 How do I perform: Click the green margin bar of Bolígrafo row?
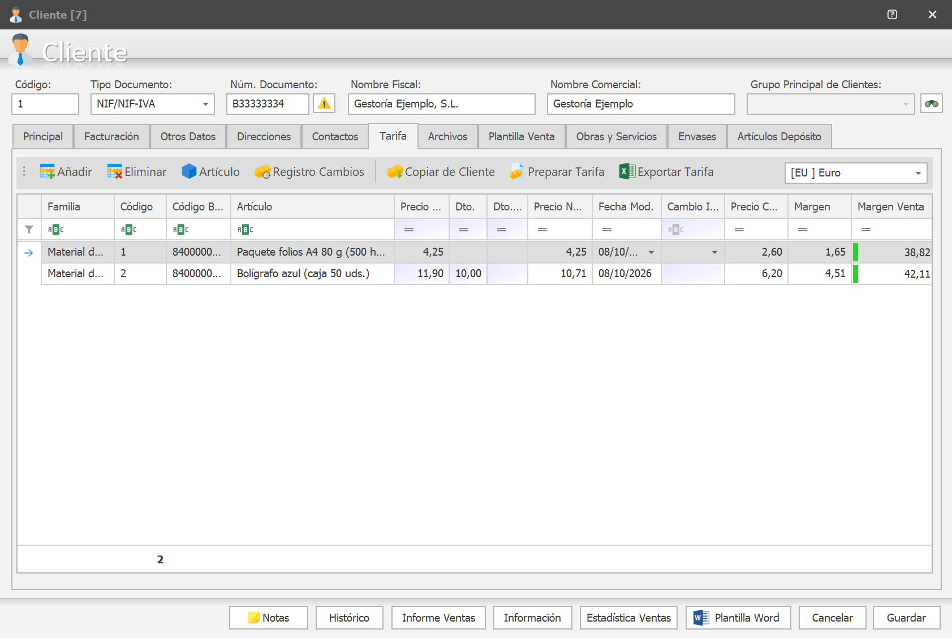855,274
